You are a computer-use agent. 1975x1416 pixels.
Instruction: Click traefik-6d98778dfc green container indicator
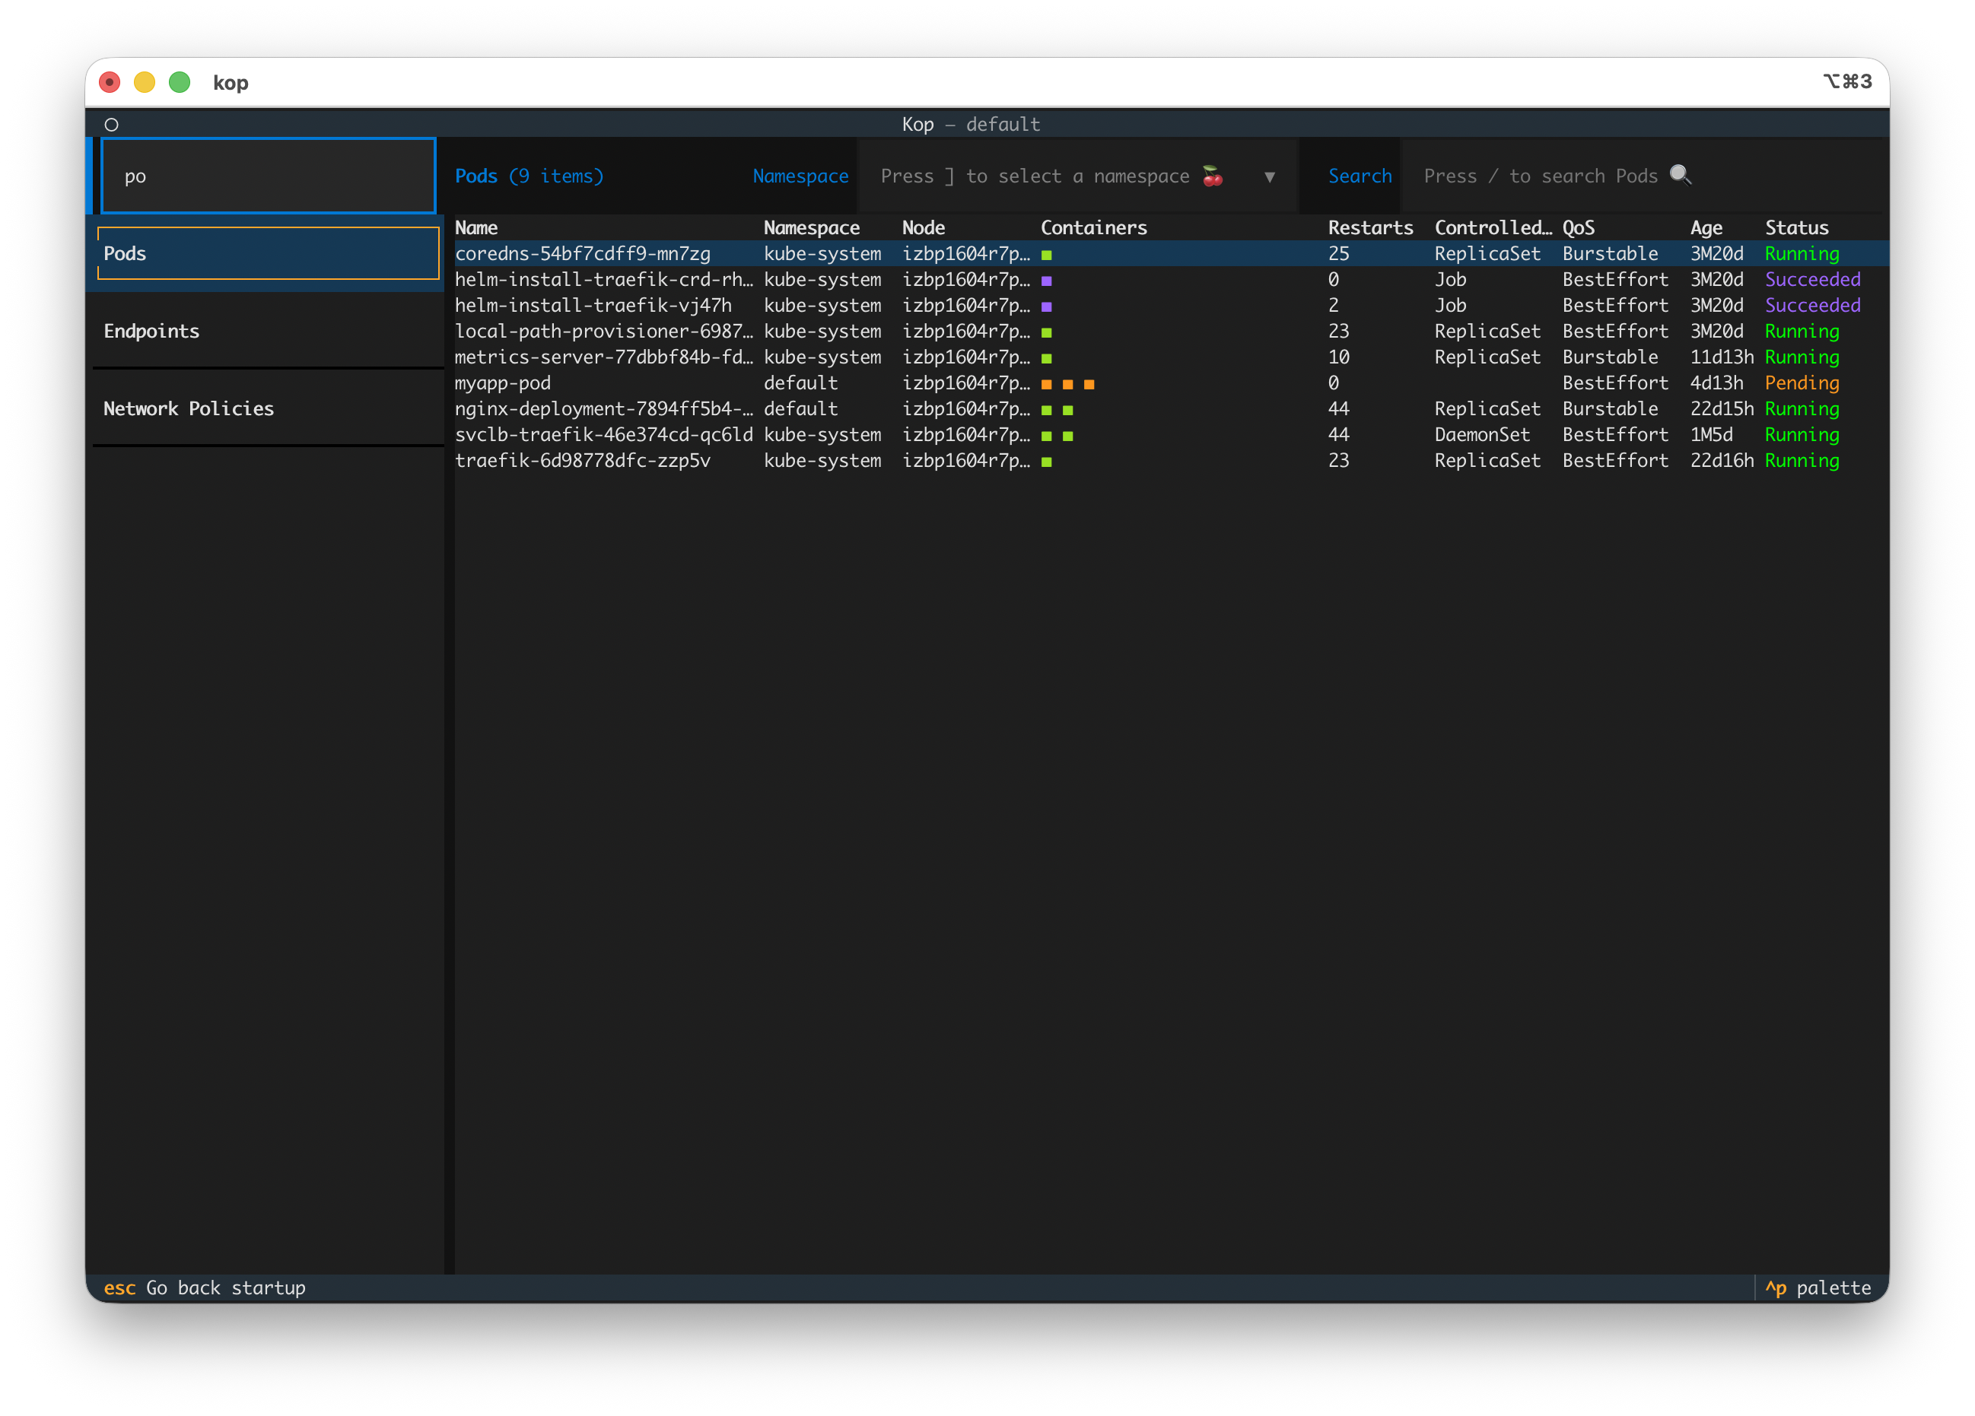(x=1047, y=462)
